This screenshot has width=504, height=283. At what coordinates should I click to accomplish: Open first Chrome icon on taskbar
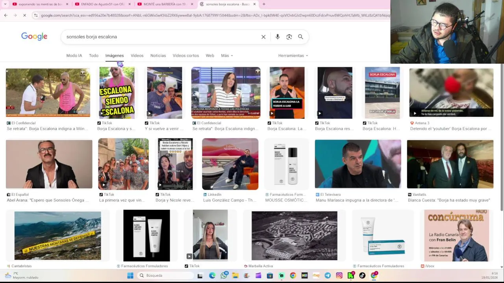click(293, 276)
